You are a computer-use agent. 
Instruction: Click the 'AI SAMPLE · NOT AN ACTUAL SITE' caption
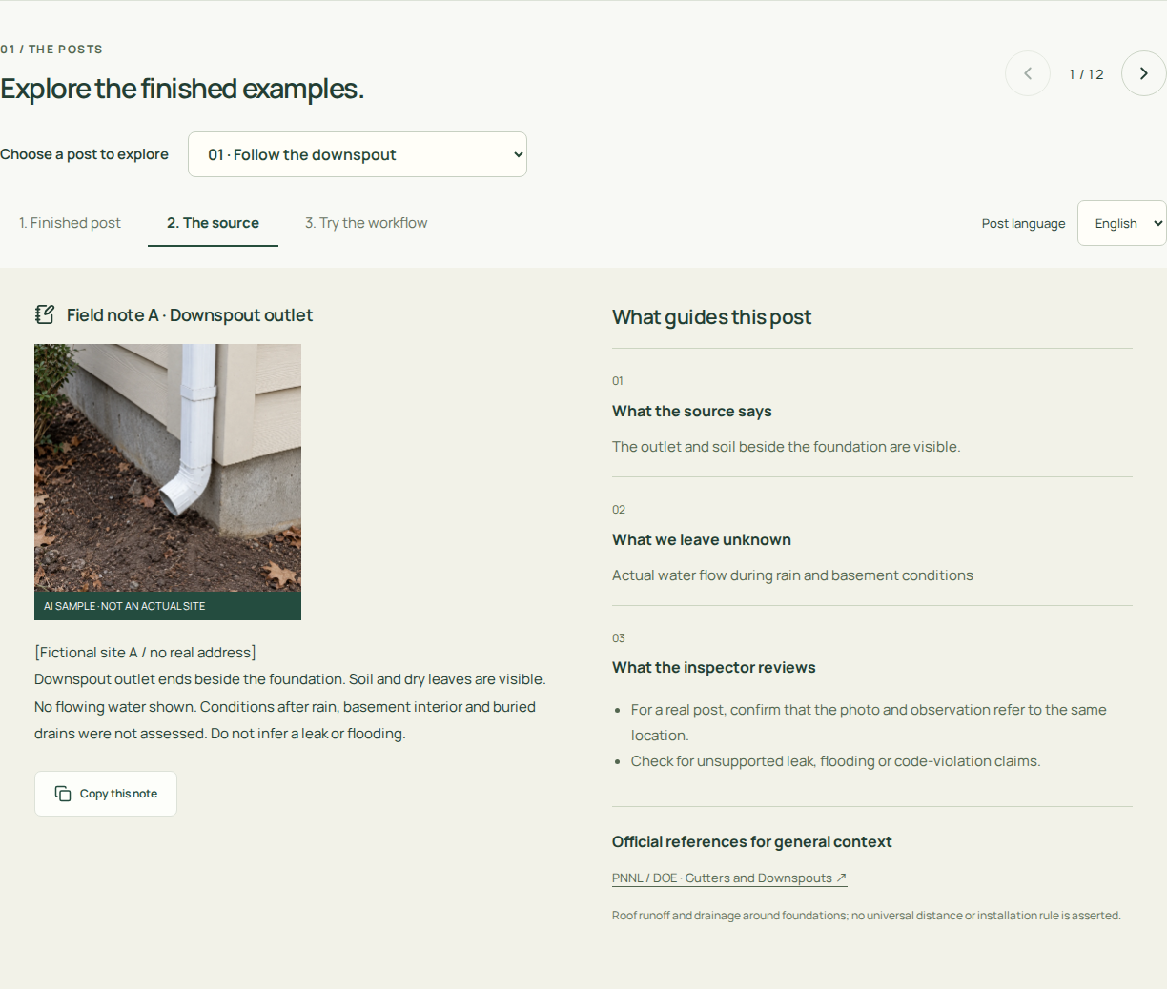[x=125, y=606]
